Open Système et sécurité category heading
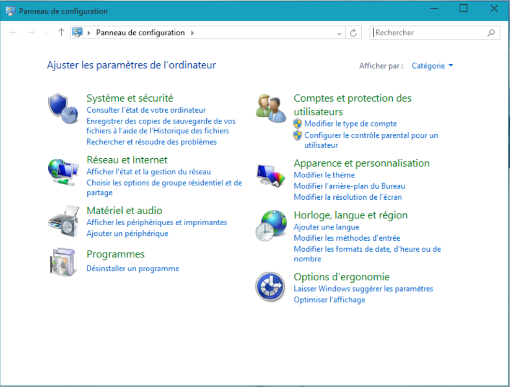510x387 pixels. (x=130, y=98)
